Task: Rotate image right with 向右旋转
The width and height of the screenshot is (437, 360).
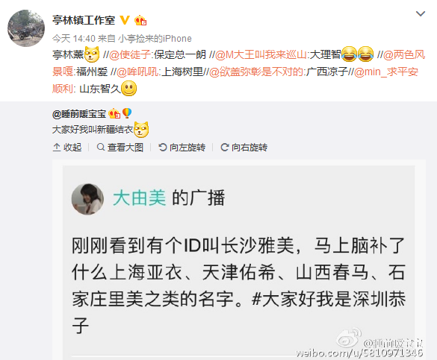Action: pos(244,147)
